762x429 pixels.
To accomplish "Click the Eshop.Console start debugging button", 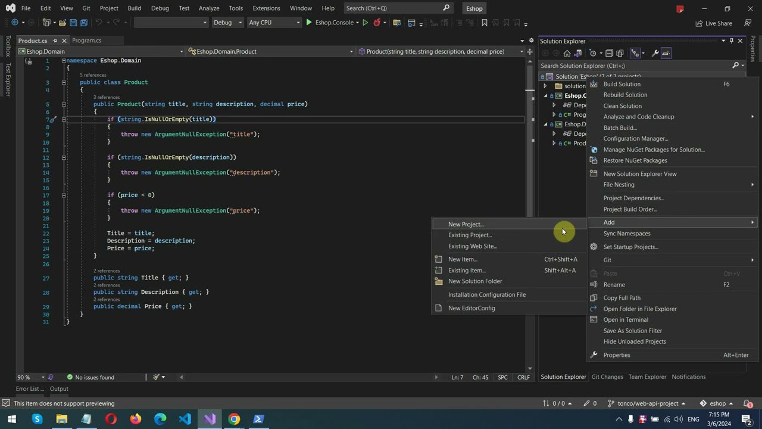I will pos(329,23).
